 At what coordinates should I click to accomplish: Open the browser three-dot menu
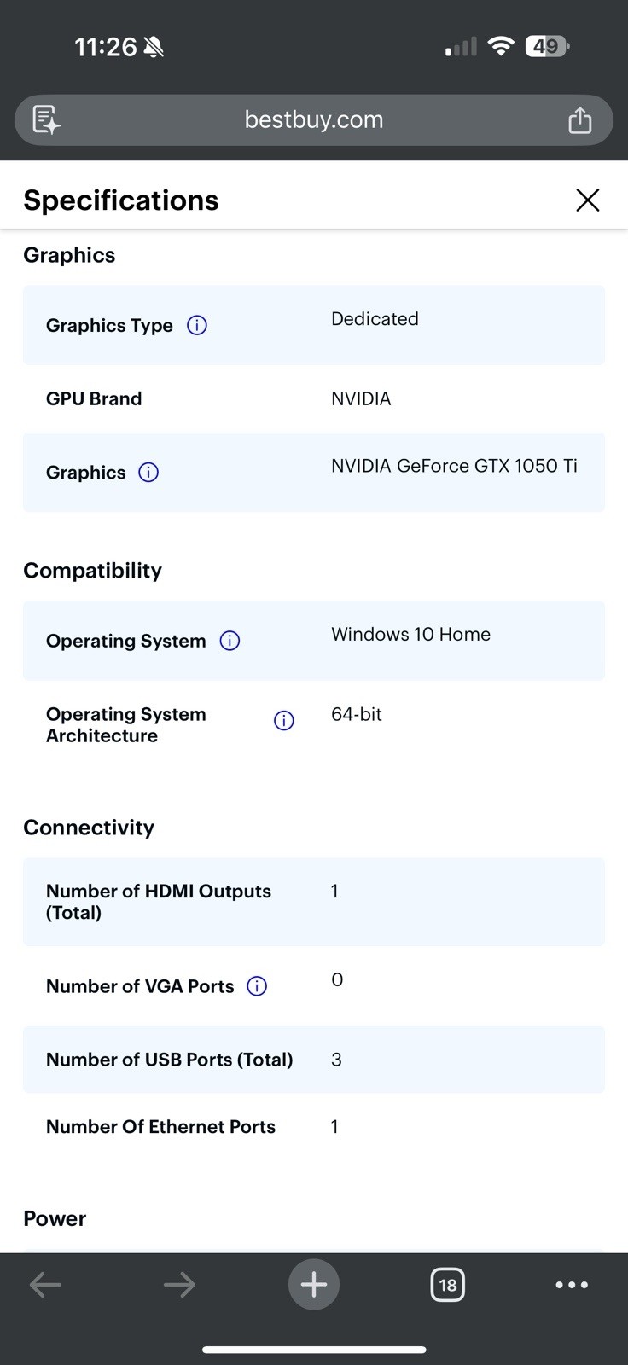572,1284
